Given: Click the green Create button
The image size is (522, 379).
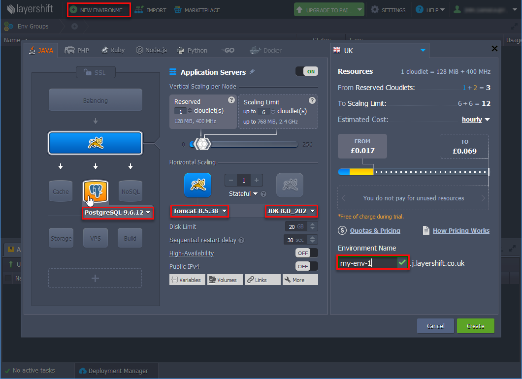Looking at the screenshot, I should (475, 326).
